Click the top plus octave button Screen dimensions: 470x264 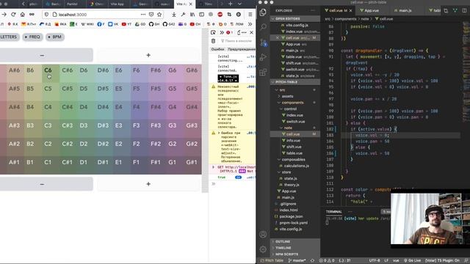[x=148, y=56]
